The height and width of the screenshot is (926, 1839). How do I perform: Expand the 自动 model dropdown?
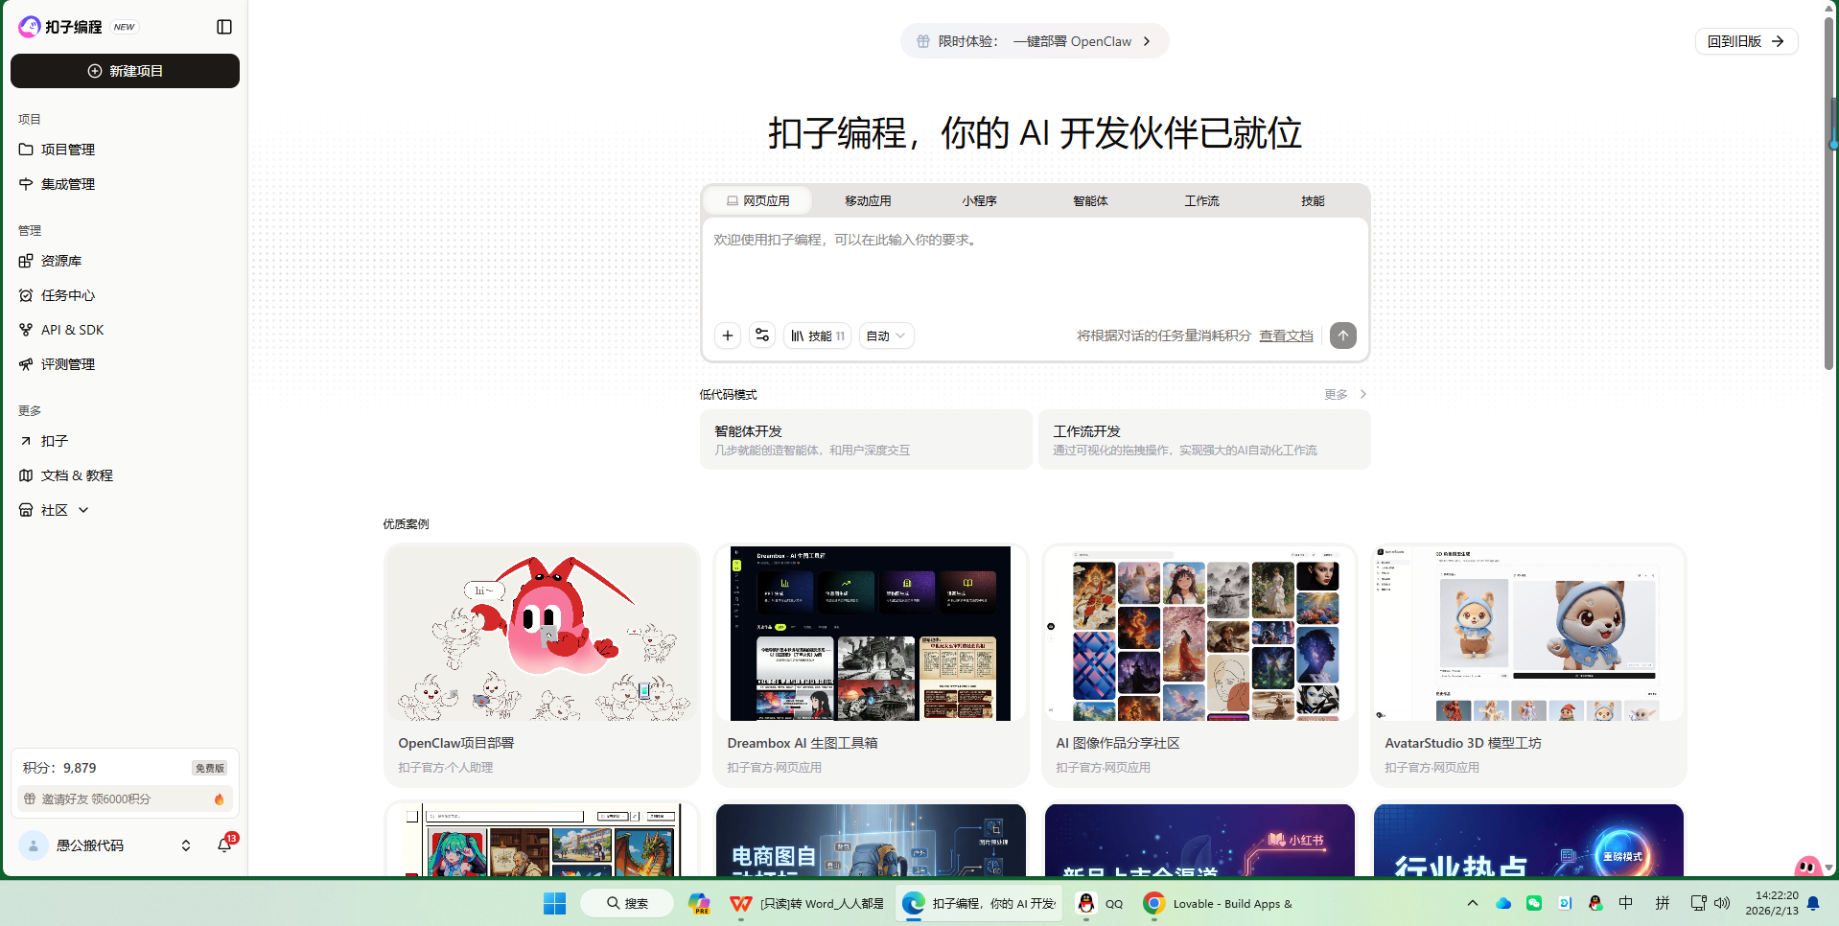[x=884, y=336]
